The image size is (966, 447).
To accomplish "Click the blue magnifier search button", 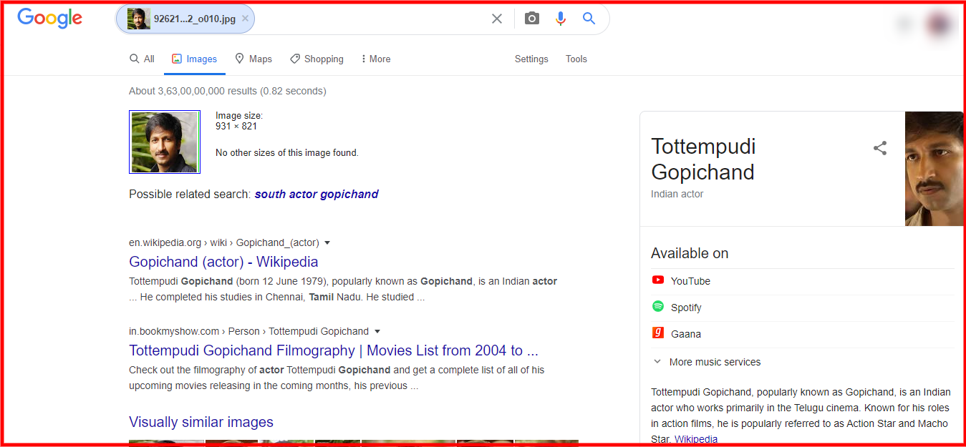I will pyautogui.click(x=589, y=19).
